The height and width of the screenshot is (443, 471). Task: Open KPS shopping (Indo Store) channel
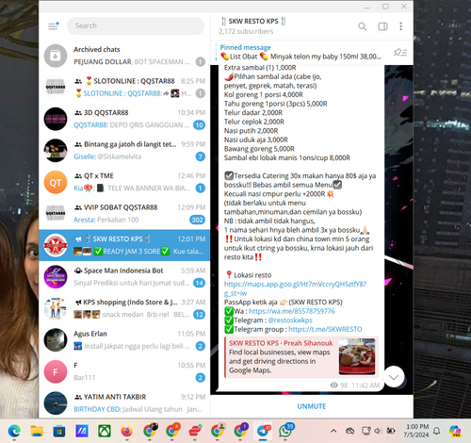124,308
